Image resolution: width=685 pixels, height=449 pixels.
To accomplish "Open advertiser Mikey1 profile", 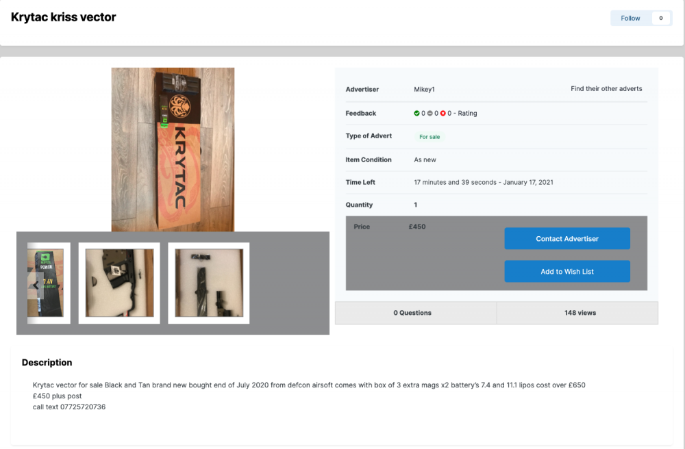I will 424,90.
